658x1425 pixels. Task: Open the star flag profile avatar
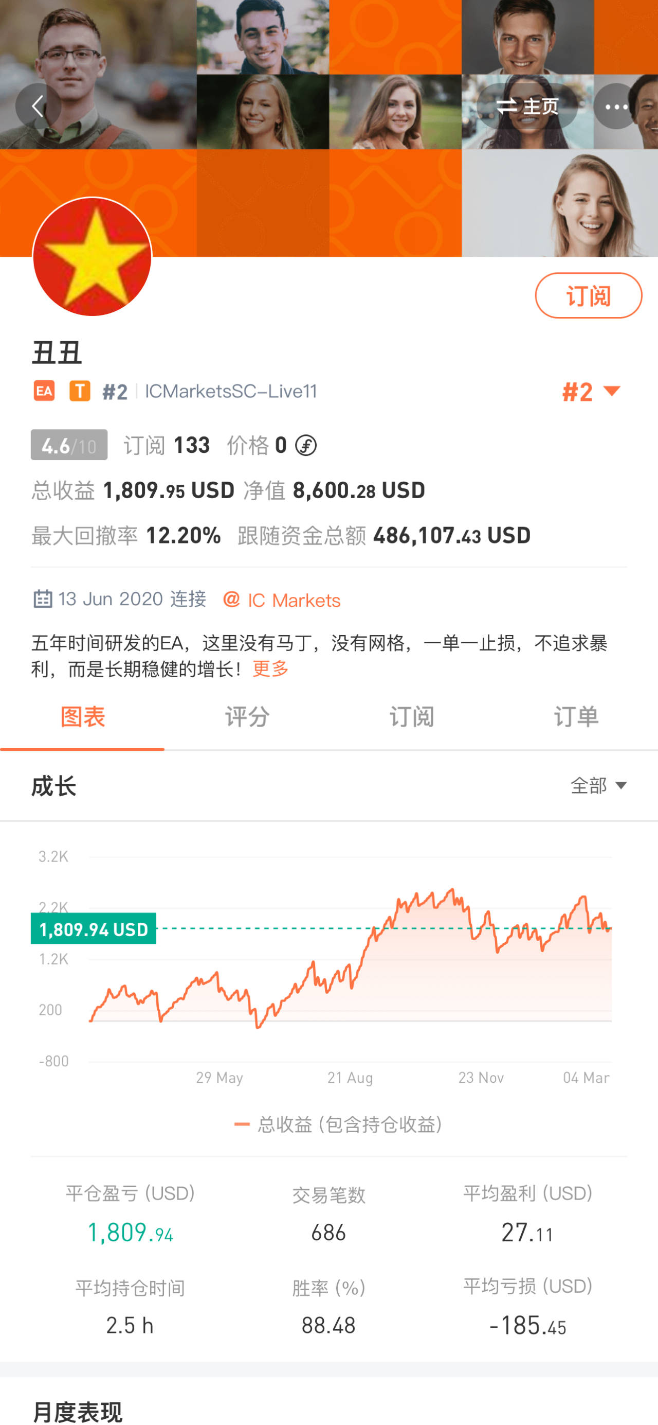(92, 257)
